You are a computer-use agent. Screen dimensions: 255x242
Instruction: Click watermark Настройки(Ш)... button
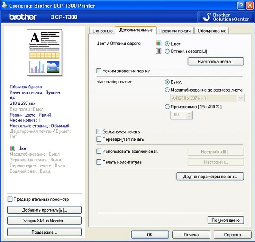(216, 152)
